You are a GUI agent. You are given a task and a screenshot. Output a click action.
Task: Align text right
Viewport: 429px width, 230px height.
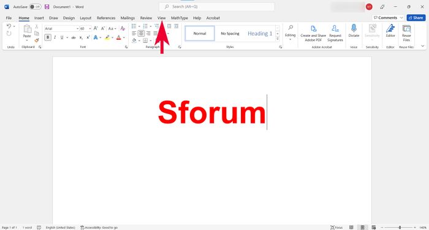click(148, 33)
